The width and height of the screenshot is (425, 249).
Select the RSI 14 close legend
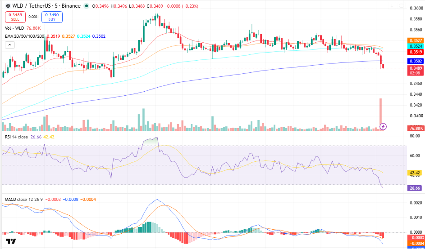click(16, 137)
